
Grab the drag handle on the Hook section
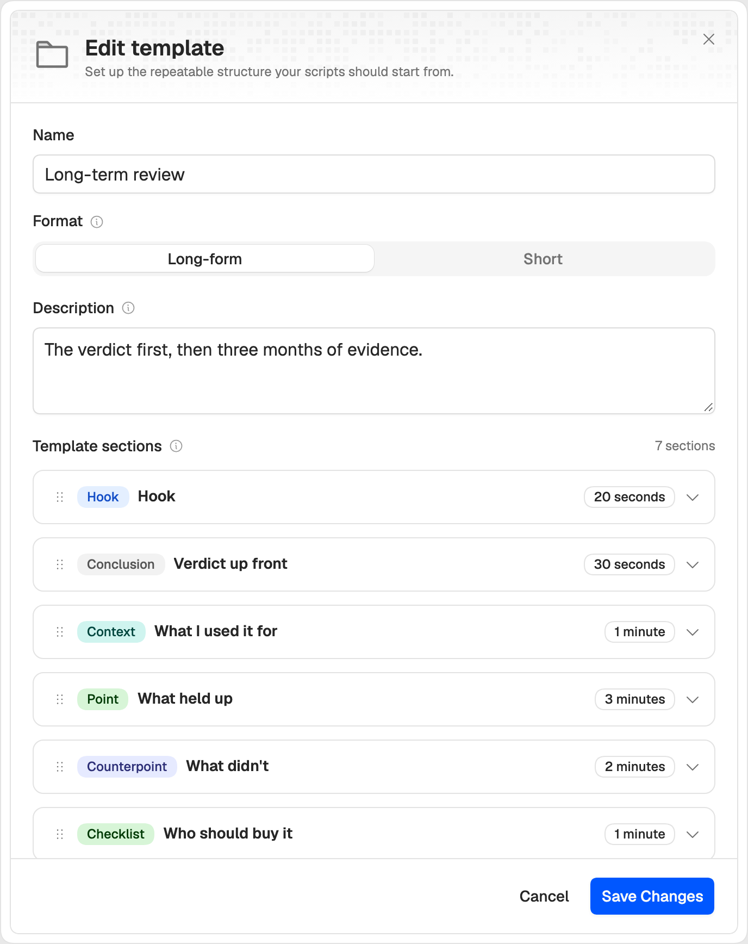[x=60, y=497]
